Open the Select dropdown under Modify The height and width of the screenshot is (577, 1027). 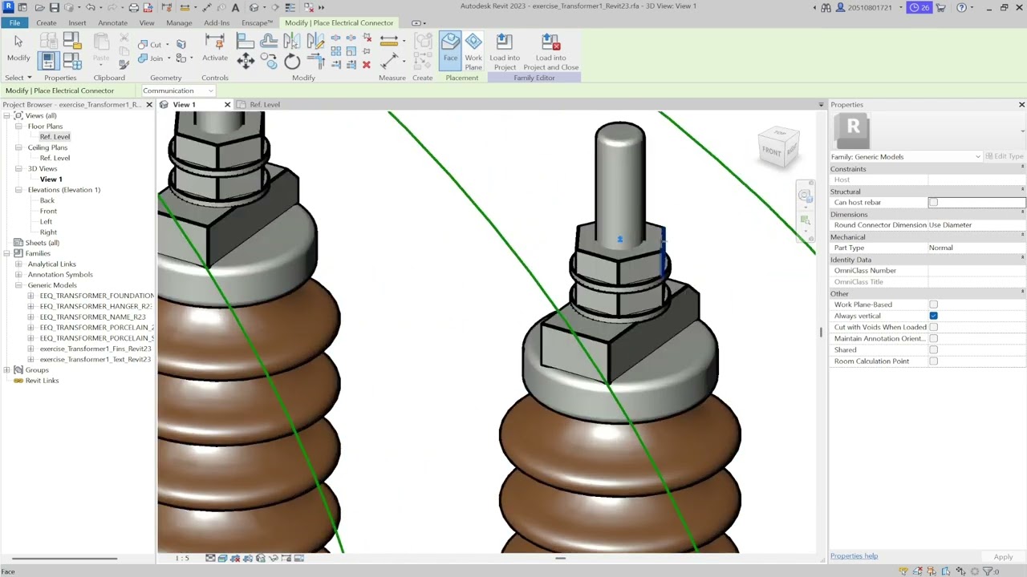pos(18,78)
